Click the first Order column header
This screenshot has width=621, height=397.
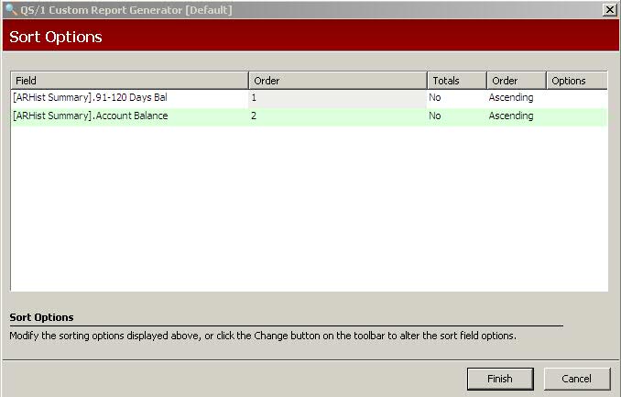click(338, 81)
